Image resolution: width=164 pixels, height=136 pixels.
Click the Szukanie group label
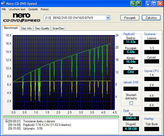pyautogui.click(x=150, y=34)
